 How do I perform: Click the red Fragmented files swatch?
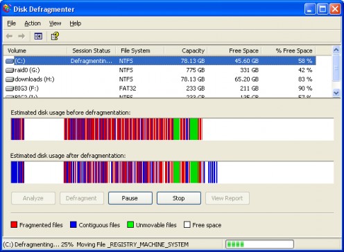click(x=14, y=224)
